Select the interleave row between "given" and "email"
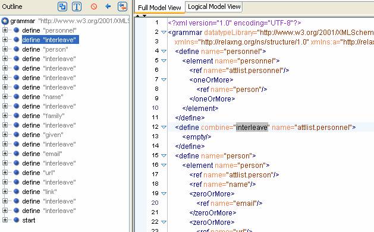374x232 pixels. pyautogui.click(x=49, y=144)
